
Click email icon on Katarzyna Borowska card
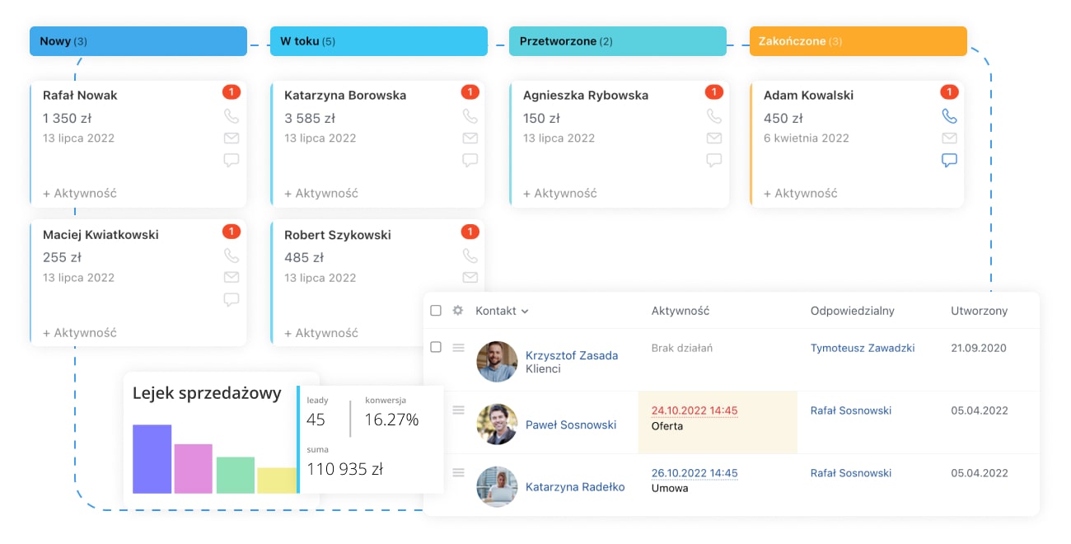(x=470, y=138)
